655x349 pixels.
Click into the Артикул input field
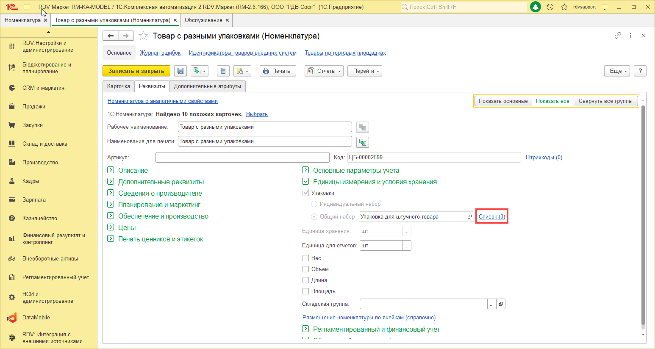pos(242,158)
